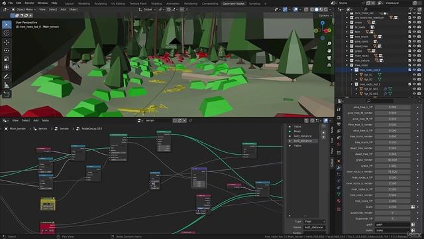Select the lod1_distance socket in list
424x239 pixels.
coord(303,141)
